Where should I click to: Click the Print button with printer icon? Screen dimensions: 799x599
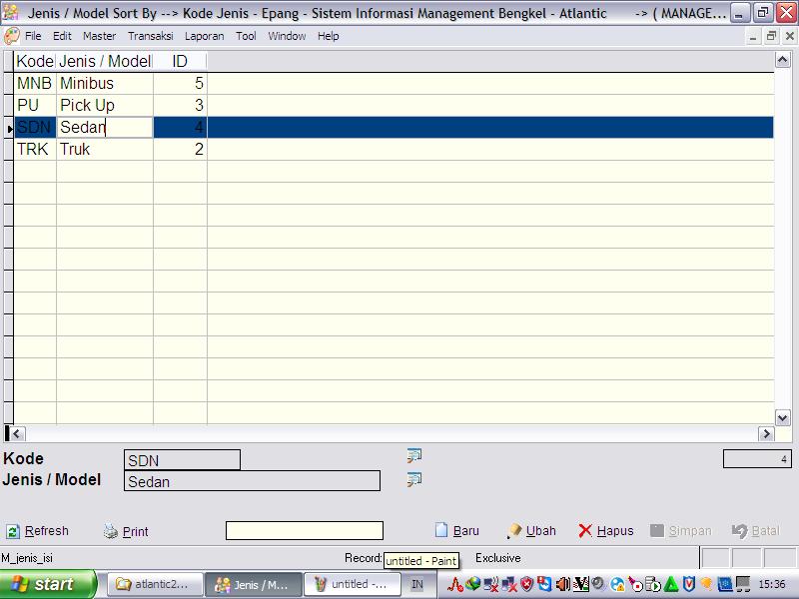click(x=126, y=531)
